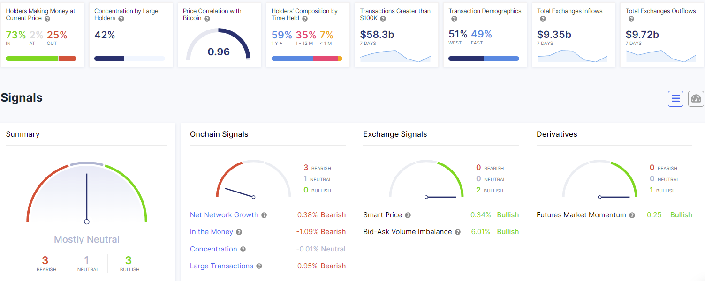The height and width of the screenshot is (281, 705).
Task: Click the Transactions Greater than $100K chart
Action: pos(395,56)
